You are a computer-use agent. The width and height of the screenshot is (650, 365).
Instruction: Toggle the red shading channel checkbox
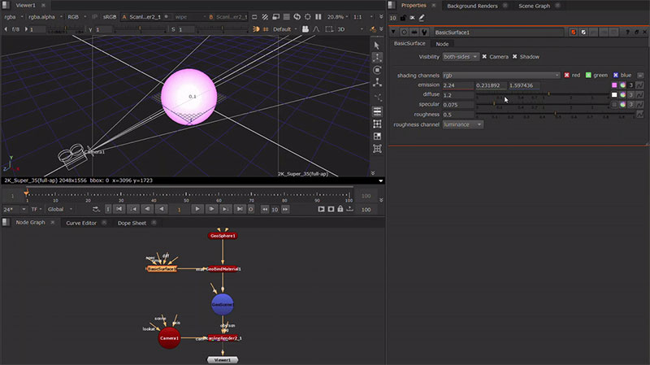567,75
